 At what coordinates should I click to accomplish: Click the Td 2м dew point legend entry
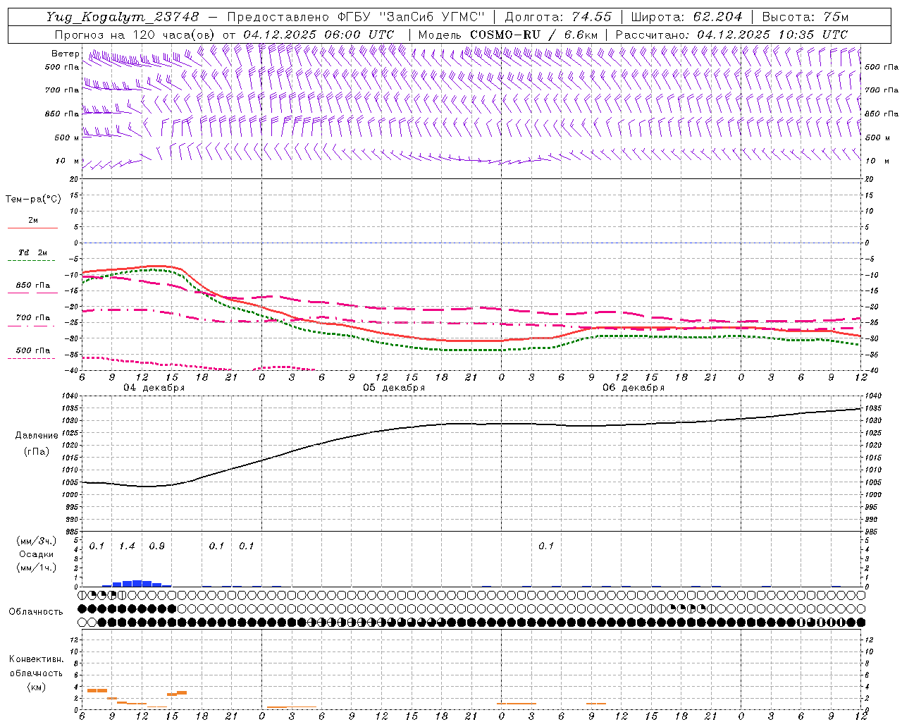[32, 252]
